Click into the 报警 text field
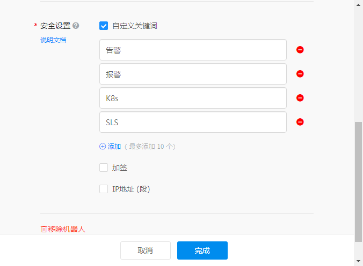Viewport: 363px width, 266px height. 193,74
